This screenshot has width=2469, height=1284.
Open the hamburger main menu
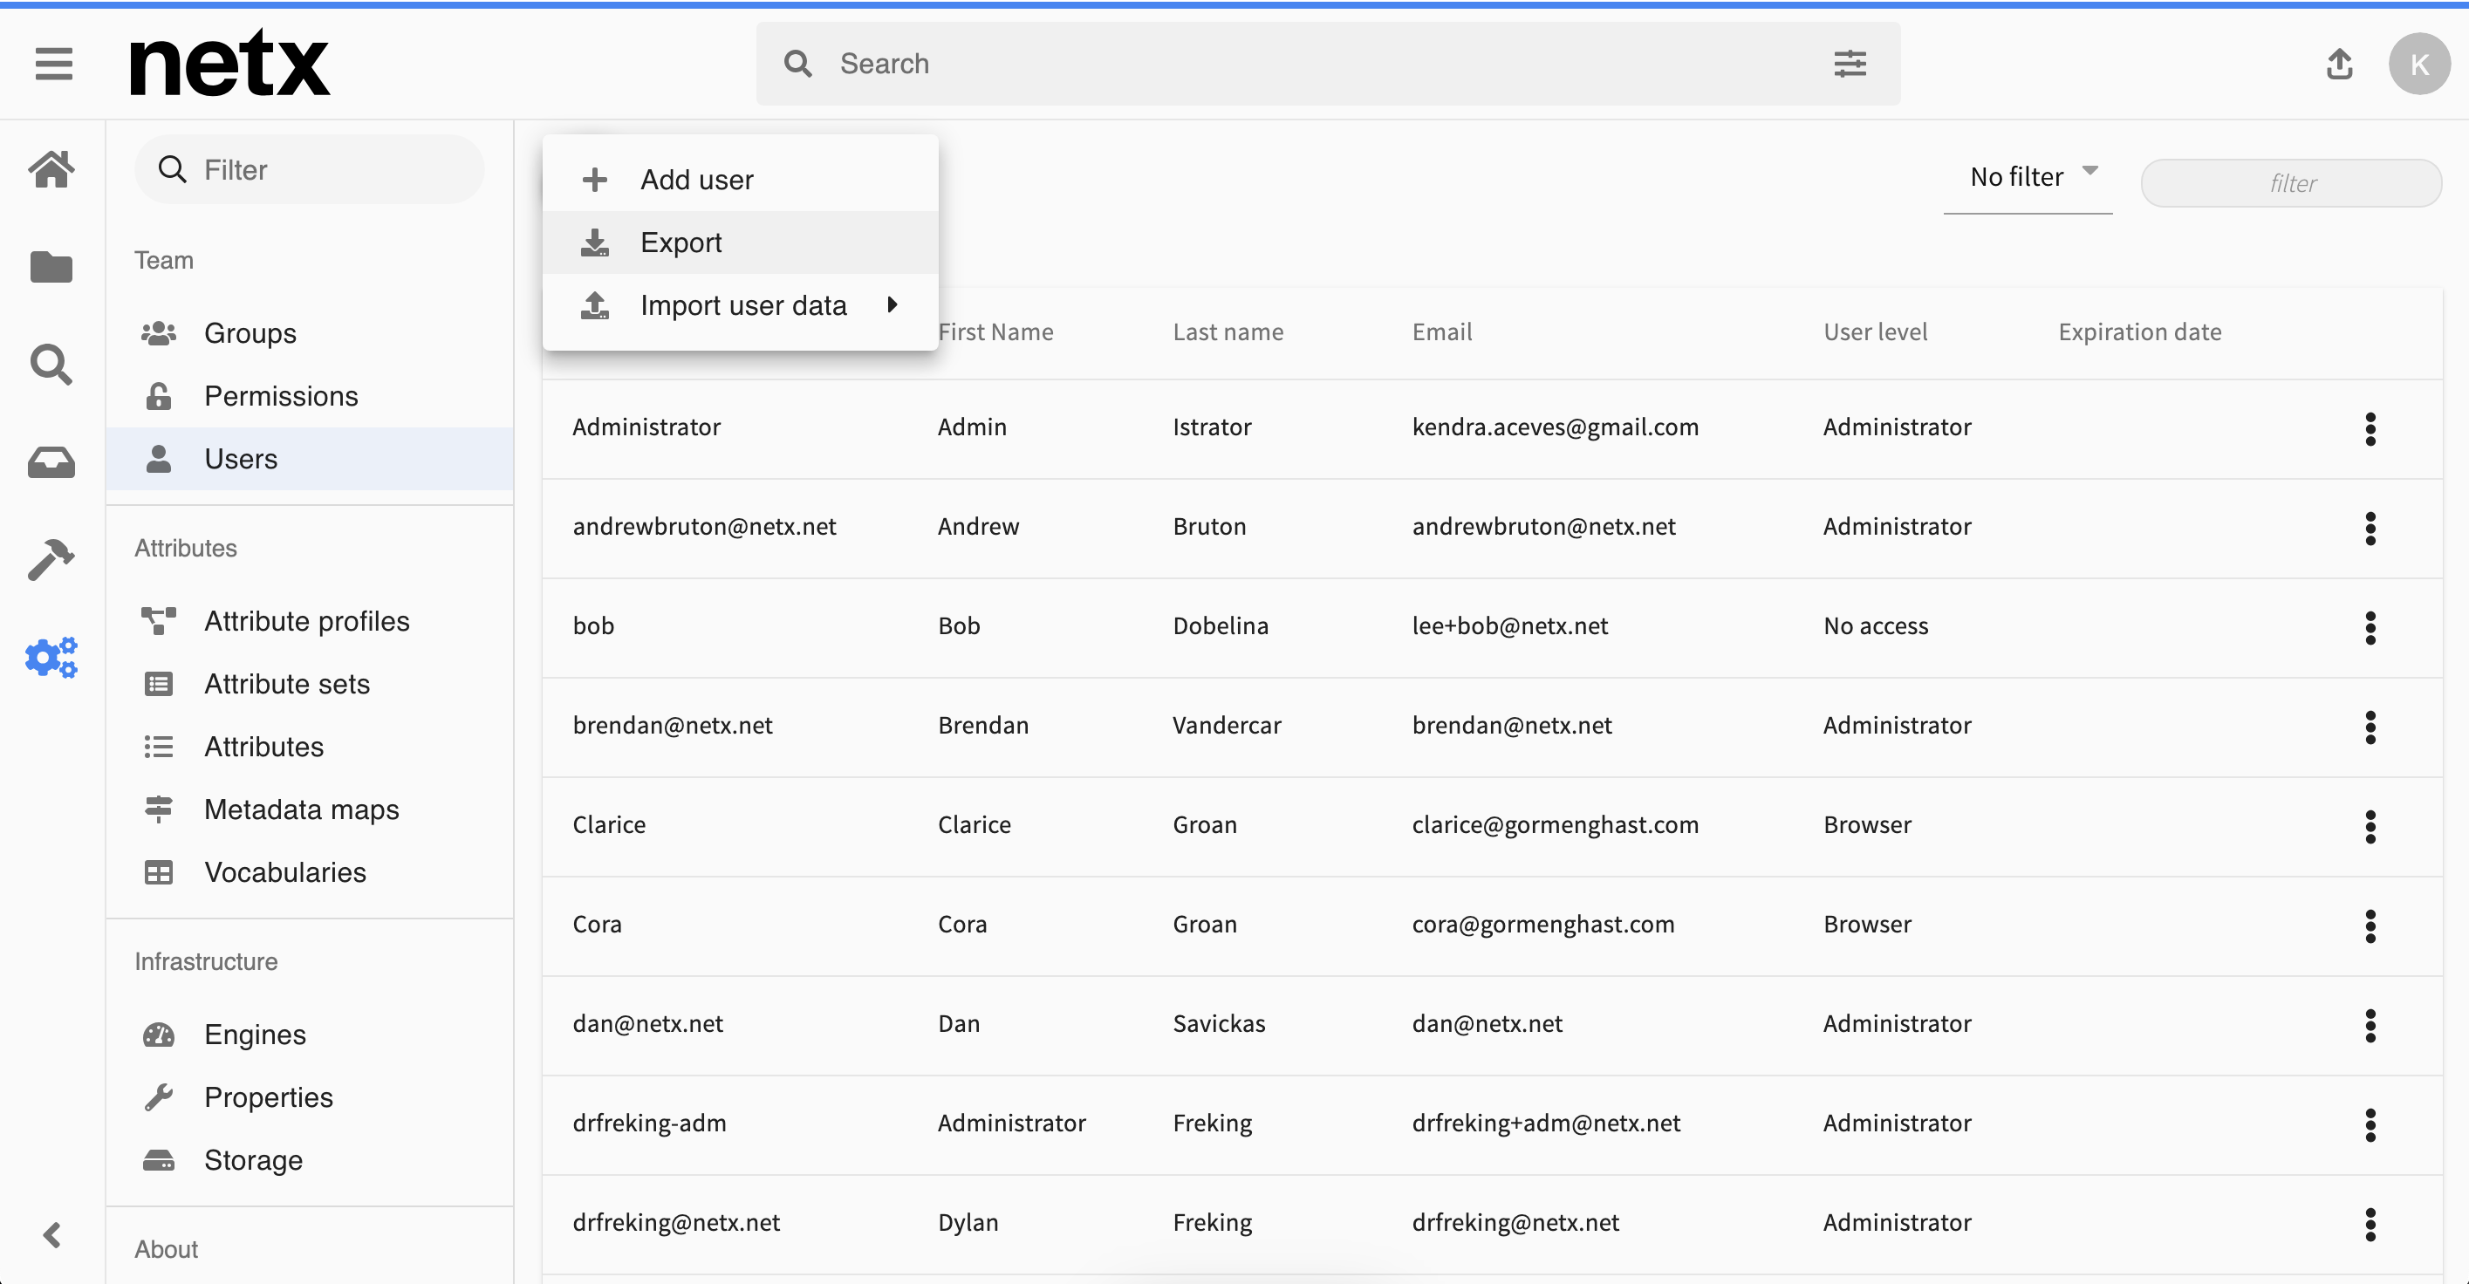click(x=54, y=65)
